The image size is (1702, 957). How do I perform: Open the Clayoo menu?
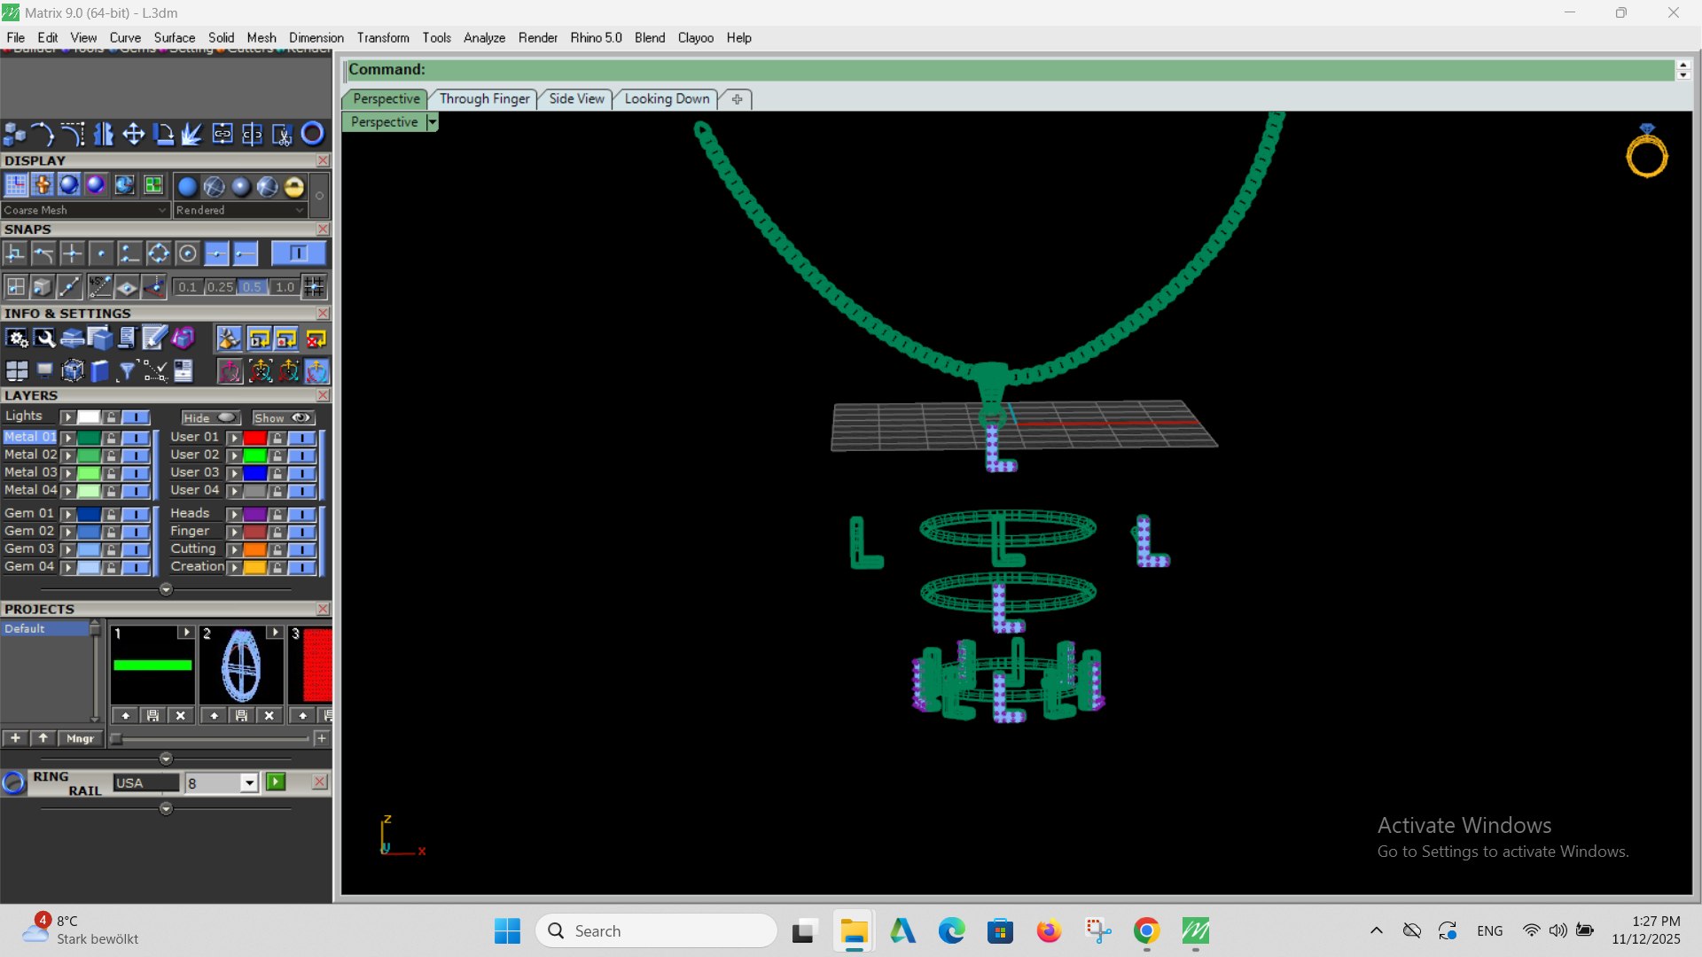click(x=696, y=38)
